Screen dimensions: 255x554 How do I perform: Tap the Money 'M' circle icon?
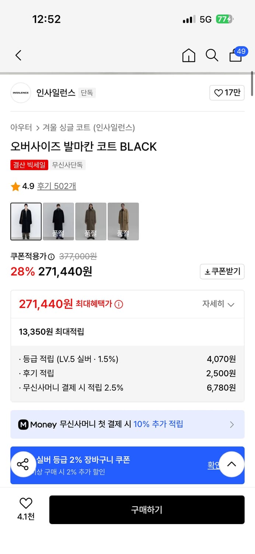pos(24,424)
